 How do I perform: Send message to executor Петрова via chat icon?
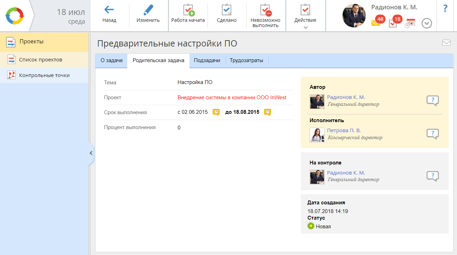(x=432, y=134)
